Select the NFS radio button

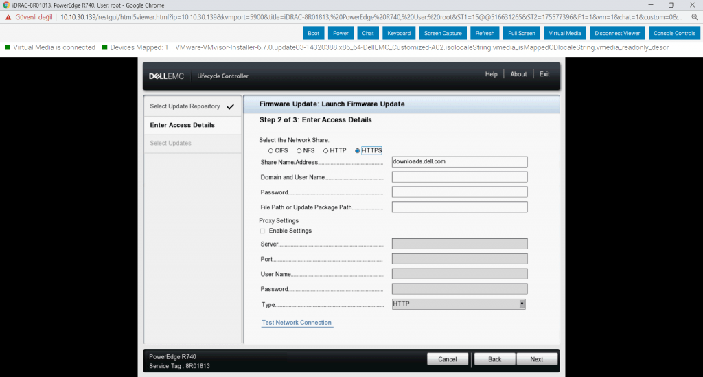(299, 150)
